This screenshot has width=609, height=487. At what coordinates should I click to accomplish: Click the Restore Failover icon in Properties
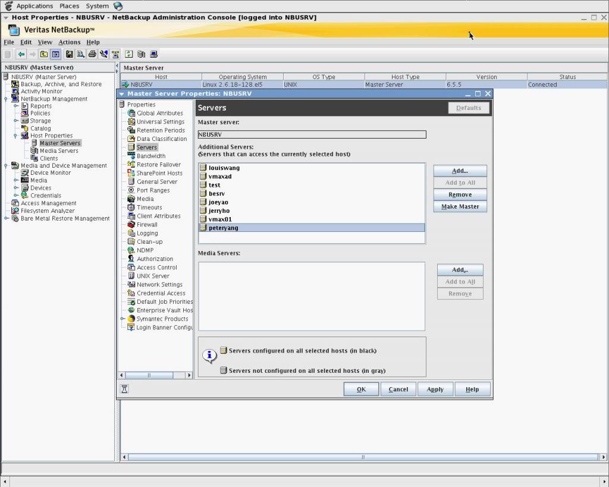(131, 164)
